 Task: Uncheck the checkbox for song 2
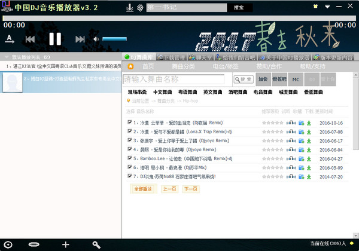[130, 132]
